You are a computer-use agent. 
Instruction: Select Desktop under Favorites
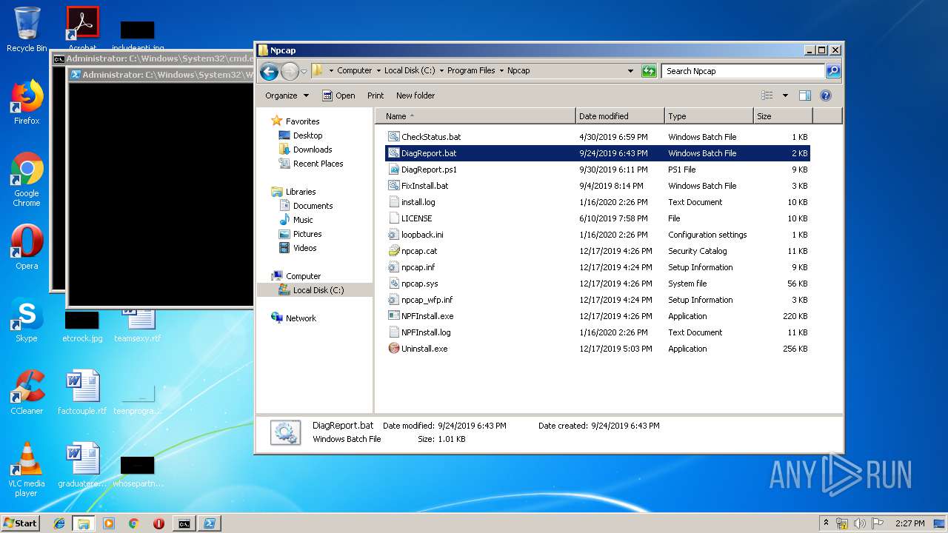(x=301, y=135)
